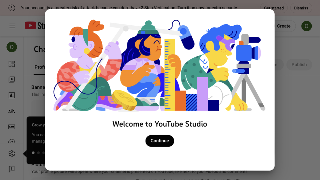Click the YouTube Studio logo
The image size is (320, 180).
(35, 25)
